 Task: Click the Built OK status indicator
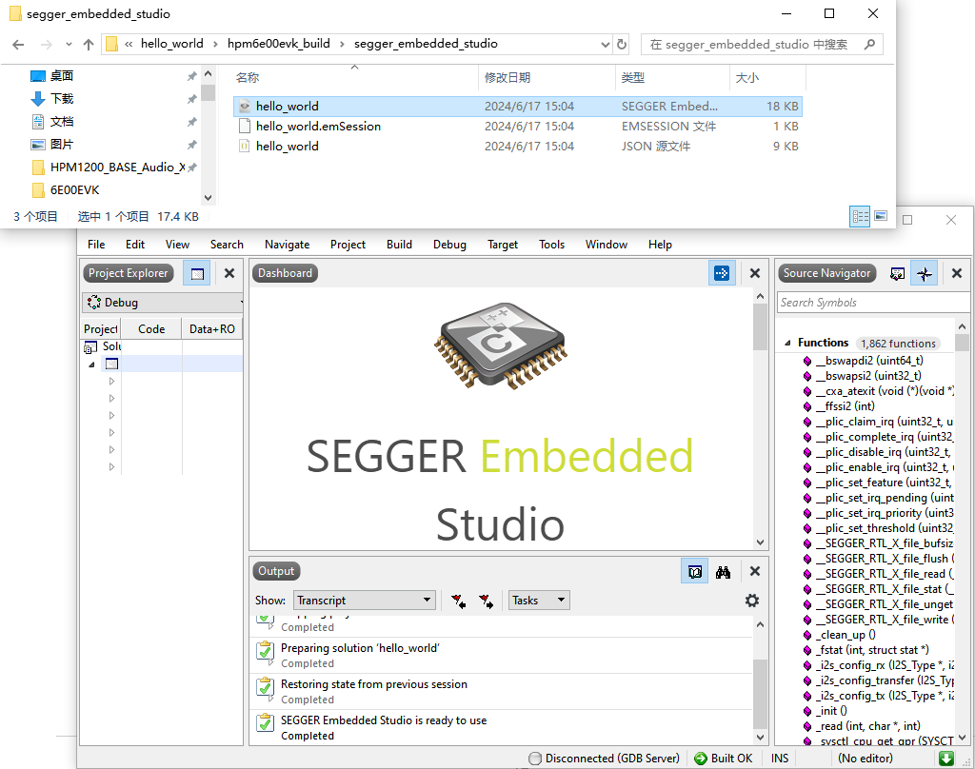point(724,759)
